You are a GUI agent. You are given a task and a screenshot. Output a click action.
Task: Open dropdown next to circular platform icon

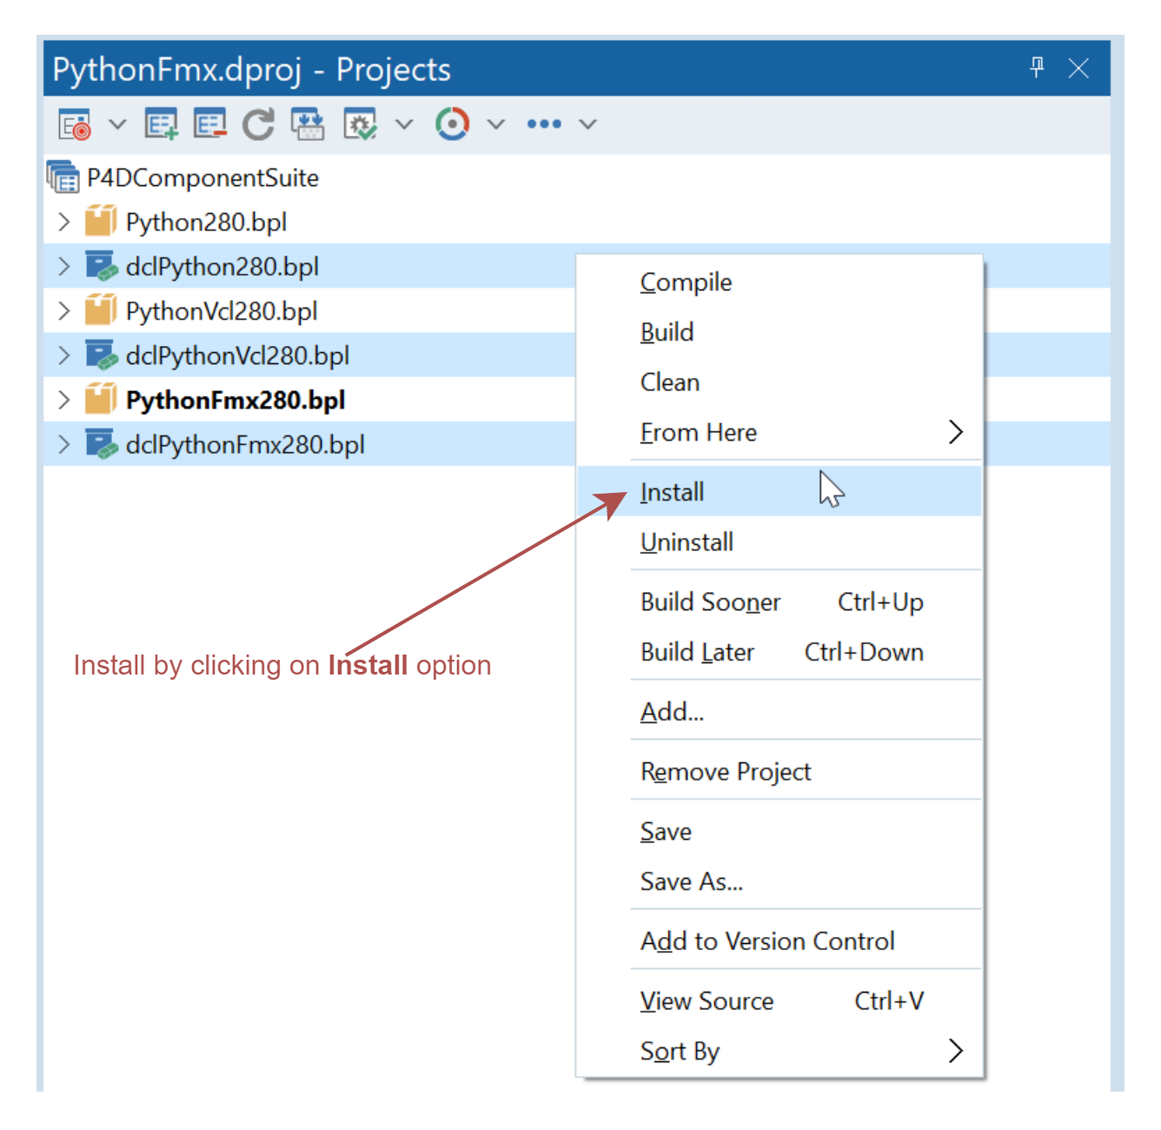pos(495,124)
